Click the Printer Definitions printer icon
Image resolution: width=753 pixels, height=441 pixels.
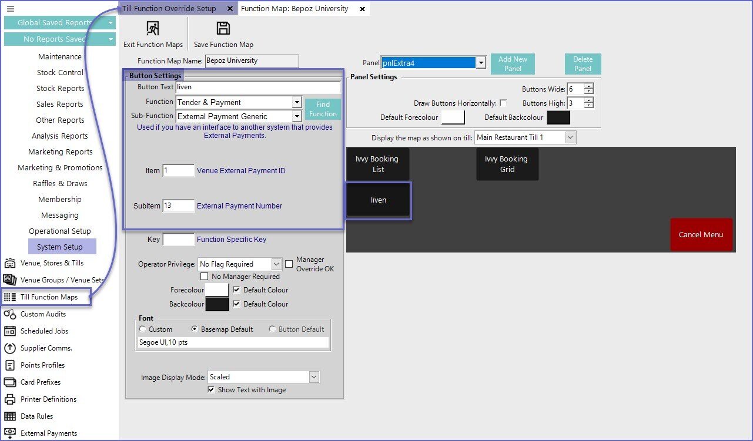click(x=10, y=399)
